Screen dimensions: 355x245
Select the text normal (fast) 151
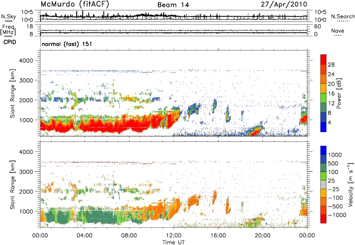coord(67,44)
